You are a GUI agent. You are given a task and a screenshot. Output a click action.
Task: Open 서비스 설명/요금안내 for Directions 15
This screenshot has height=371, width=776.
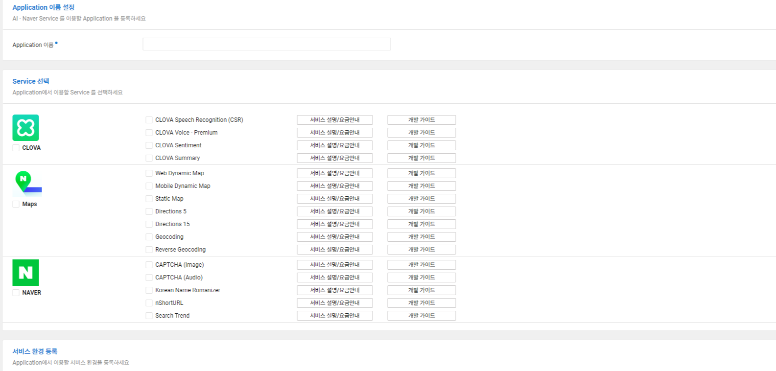[x=335, y=224]
